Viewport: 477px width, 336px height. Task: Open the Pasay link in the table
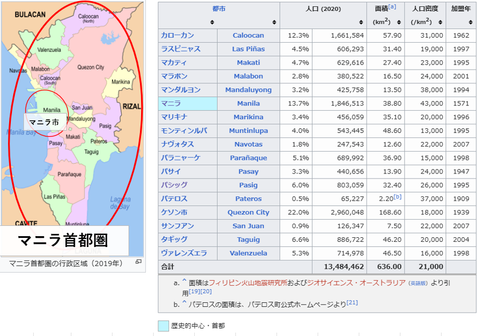click(x=248, y=172)
